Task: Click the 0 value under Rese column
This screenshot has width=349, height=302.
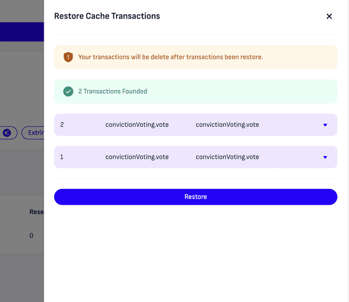Action: pyautogui.click(x=31, y=236)
